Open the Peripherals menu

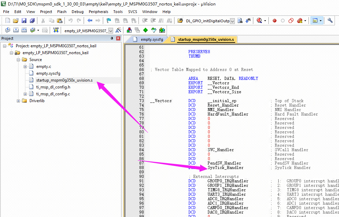click(x=98, y=12)
